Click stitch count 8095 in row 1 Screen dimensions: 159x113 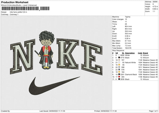coord(122,55)
